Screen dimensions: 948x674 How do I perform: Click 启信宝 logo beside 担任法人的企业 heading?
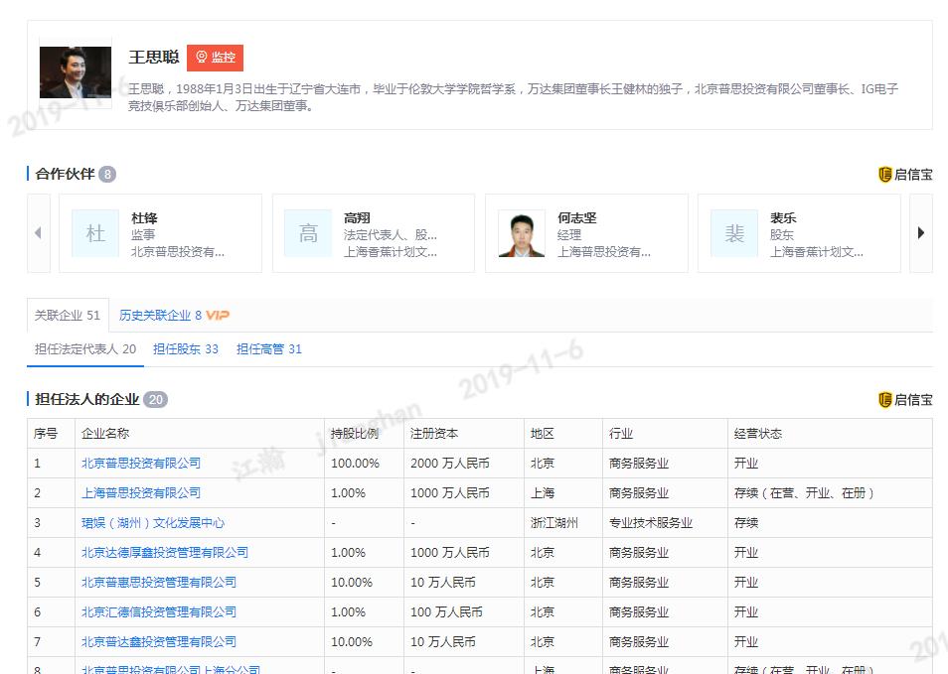click(x=905, y=400)
